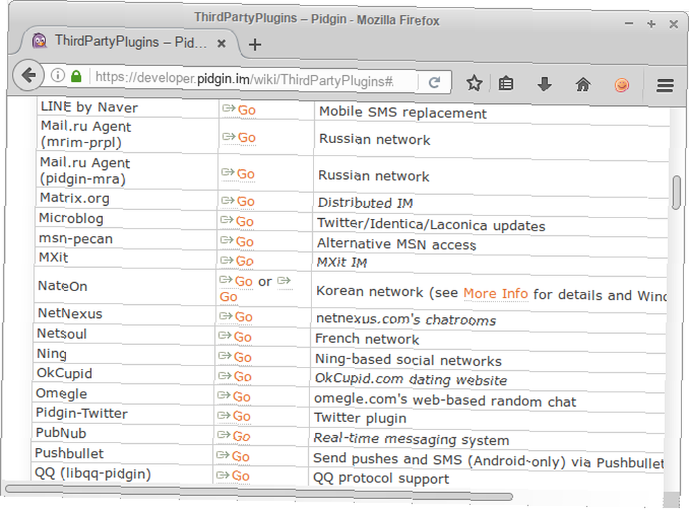Image resolution: width=689 pixels, height=510 pixels.
Task: Visit the Go link for Pidgin-Twitter
Action: click(x=242, y=416)
